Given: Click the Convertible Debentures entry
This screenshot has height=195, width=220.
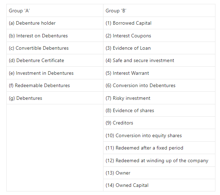Looking at the screenshot, I should (x=55, y=48).
